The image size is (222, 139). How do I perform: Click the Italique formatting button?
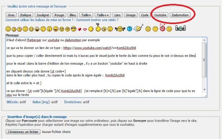(25, 15)
